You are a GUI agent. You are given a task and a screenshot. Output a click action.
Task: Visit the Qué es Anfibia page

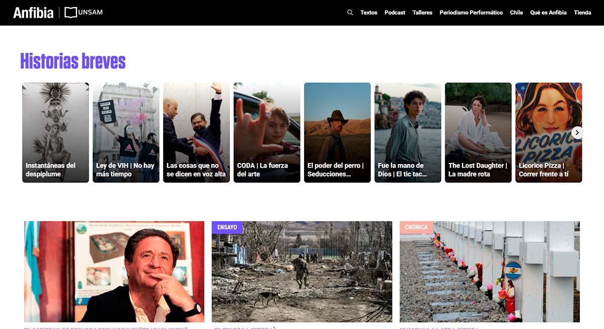[548, 13]
